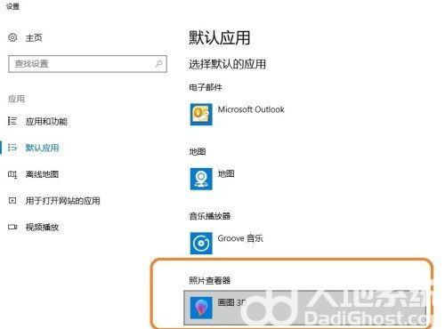Open 视频播放 settings page

click(x=42, y=228)
